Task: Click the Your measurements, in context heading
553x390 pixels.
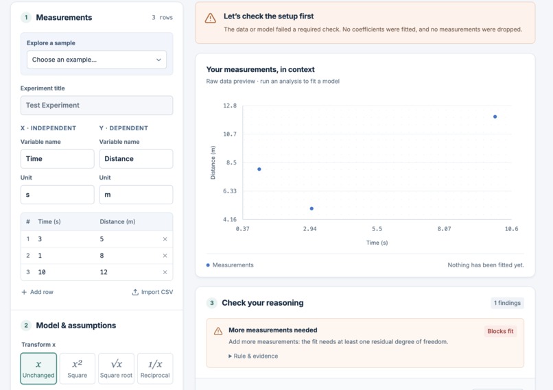Action: [x=260, y=69]
